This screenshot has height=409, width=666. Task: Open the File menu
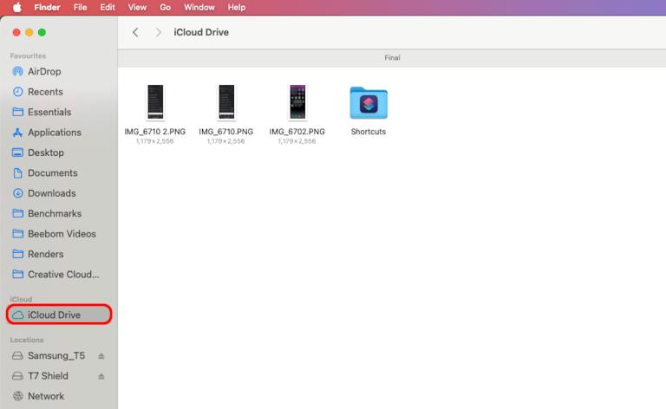tap(80, 7)
